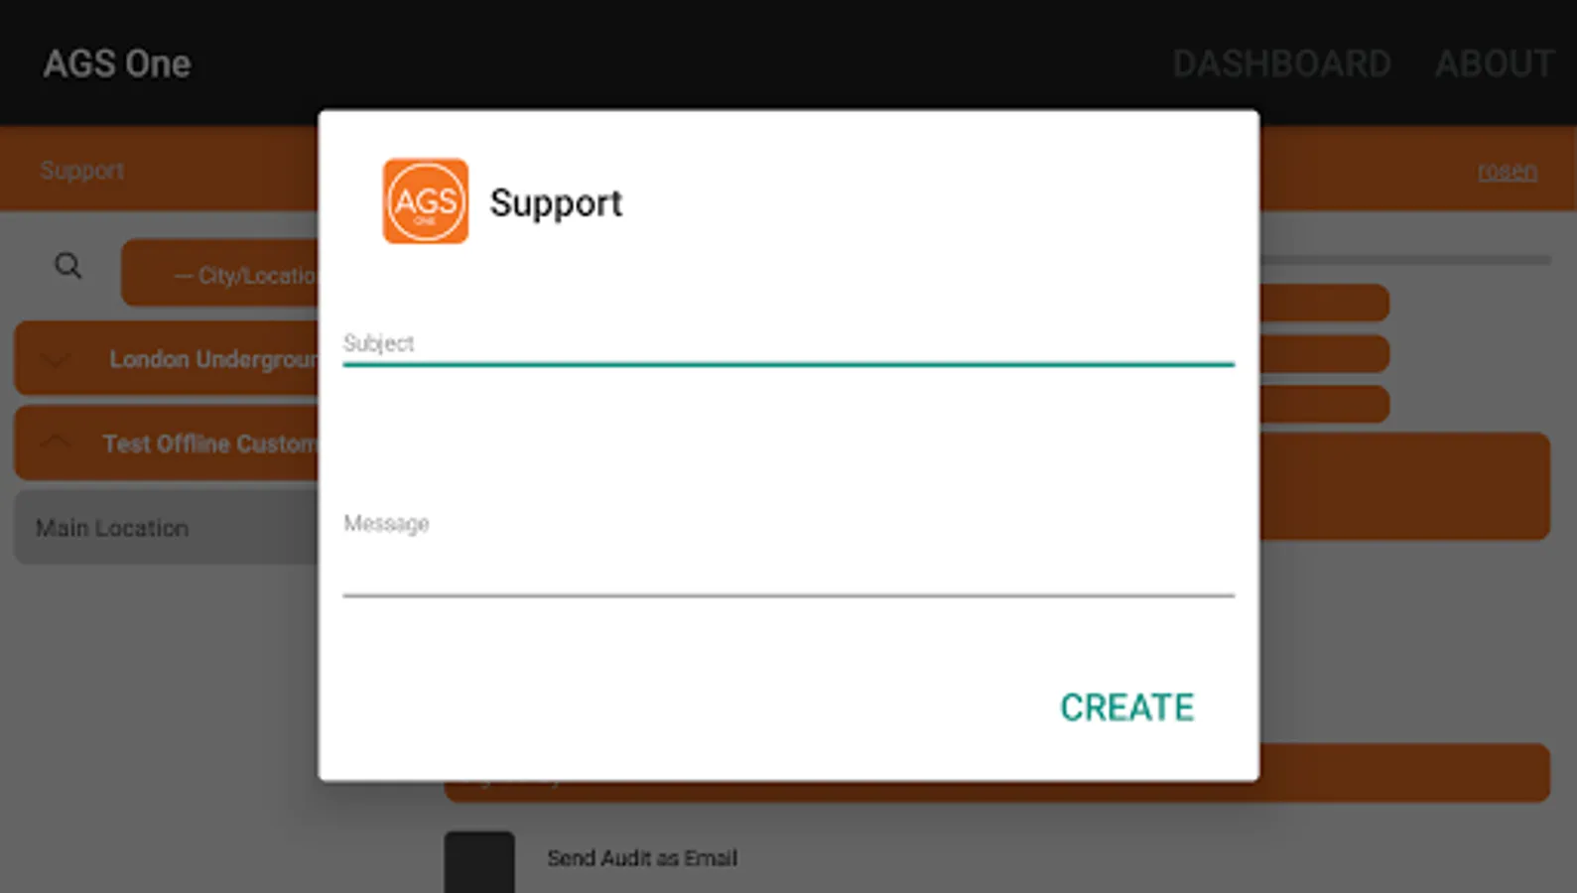Open the ABOUT menu item

click(1495, 64)
